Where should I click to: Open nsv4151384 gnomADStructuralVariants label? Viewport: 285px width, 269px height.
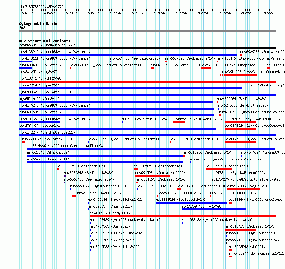coord(55,119)
